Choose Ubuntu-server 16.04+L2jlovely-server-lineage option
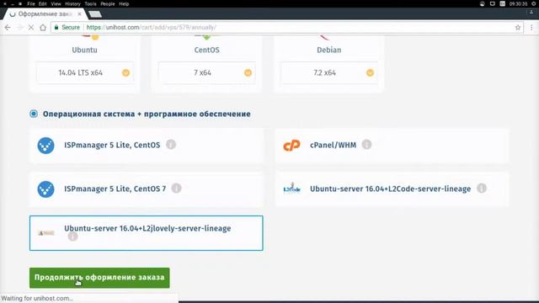This screenshot has height=303, width=539. pos(147,233)
